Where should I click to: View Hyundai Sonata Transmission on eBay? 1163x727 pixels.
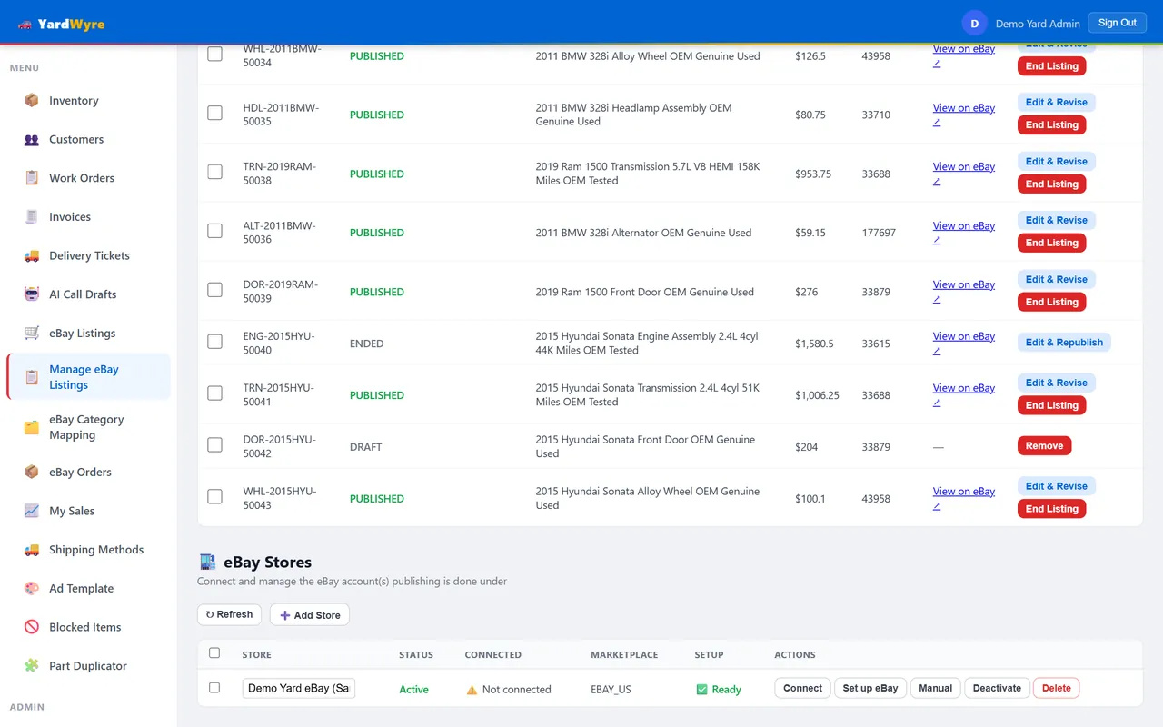point(963,394)
